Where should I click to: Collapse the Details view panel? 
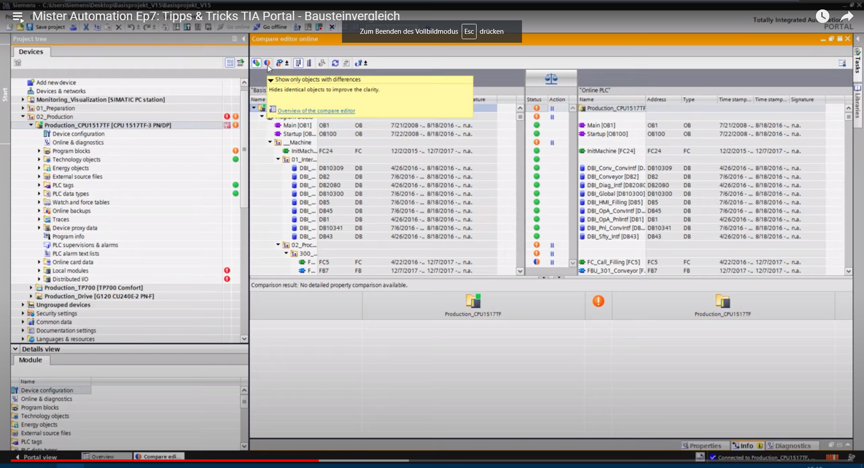tap(15, 349)
